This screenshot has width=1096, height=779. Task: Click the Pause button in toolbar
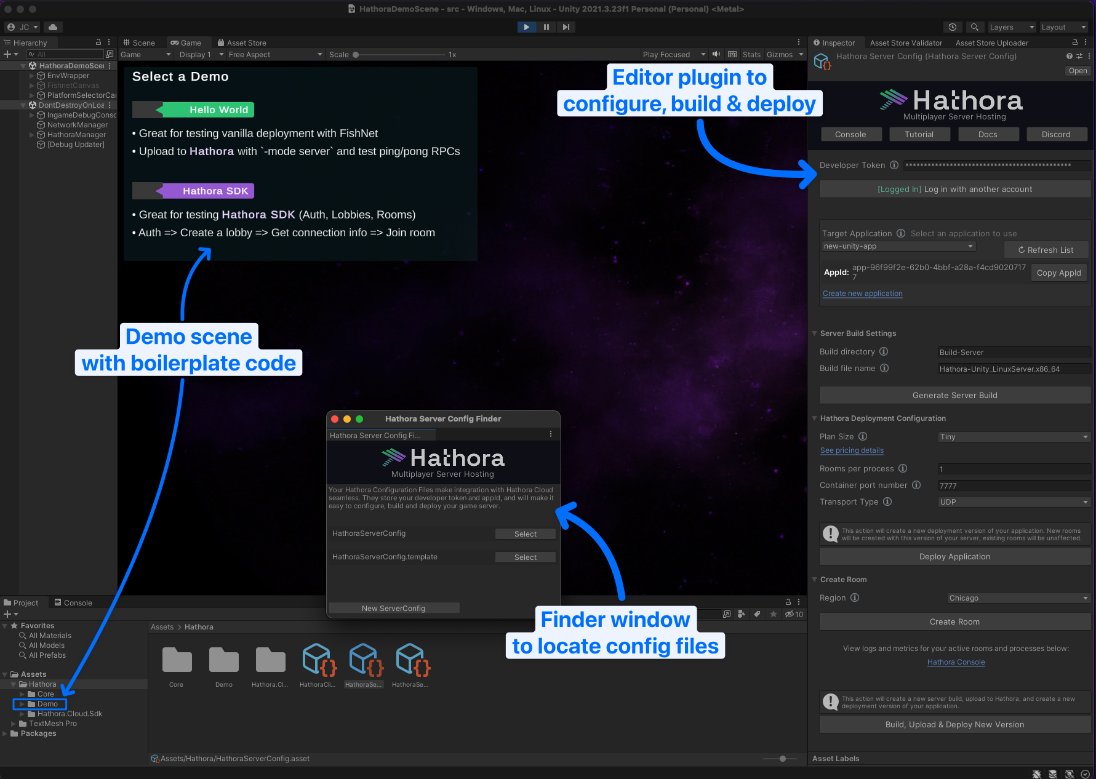pos(546,27)
